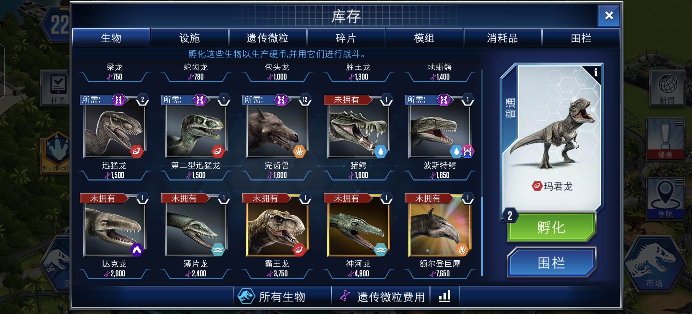Viewport: 692px width, 314px height.
Task: Switch to the 消耗品 tab
Action: click(502, 38)
